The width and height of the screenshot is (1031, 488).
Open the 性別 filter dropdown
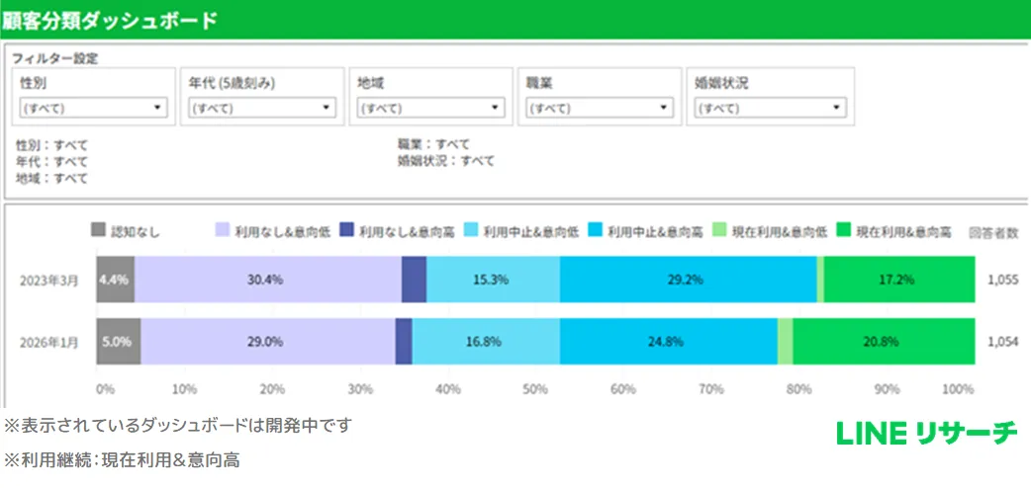tap(93, 109)
